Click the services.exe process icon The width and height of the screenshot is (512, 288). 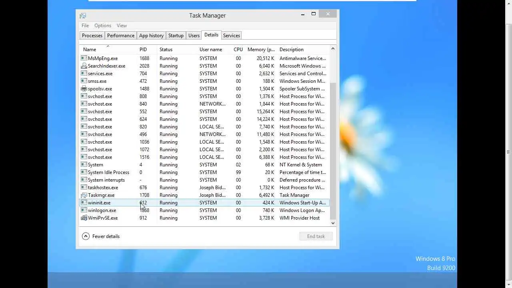[x=84, y=73]
